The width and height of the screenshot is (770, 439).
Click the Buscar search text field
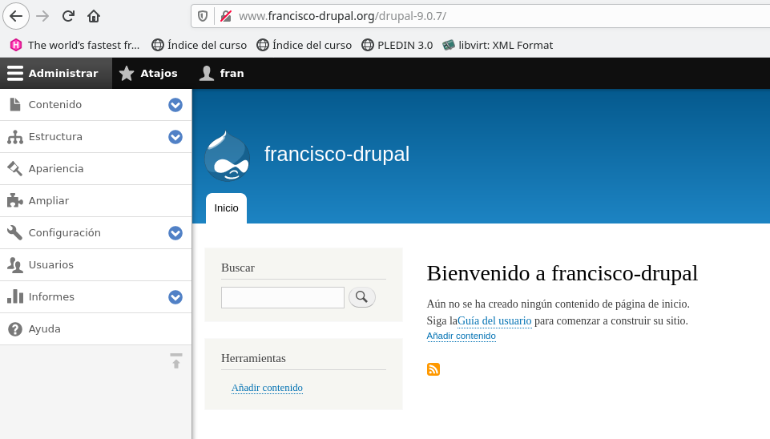point(282,297)
